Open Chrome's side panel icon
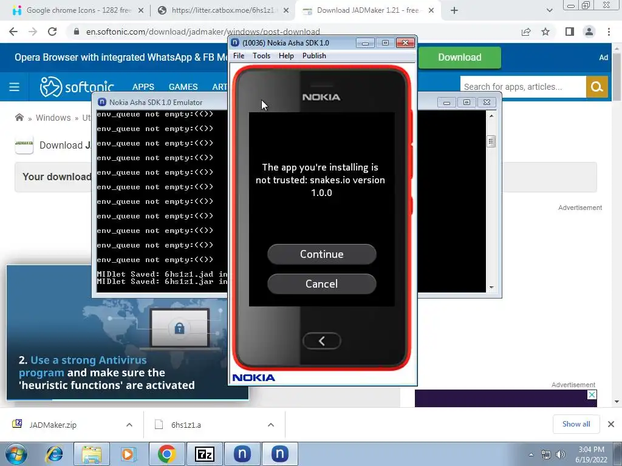Viewport: 622px width, 466px height. pyautogui.click(x=570, y=32)
